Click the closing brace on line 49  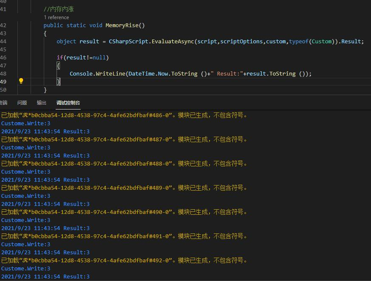coord(58,82)
